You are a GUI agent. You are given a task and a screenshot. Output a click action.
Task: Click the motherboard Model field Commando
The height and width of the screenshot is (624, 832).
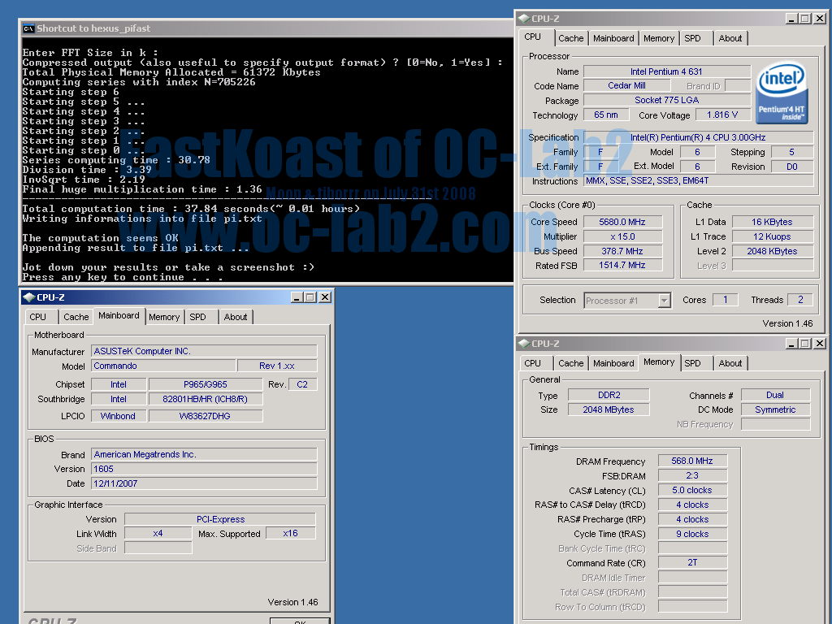(163, 366)
